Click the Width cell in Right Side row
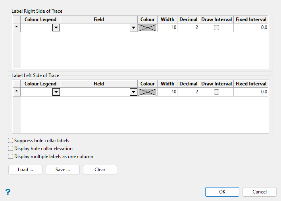The width and height of the screenshot is (281, 201). point(167,28)
